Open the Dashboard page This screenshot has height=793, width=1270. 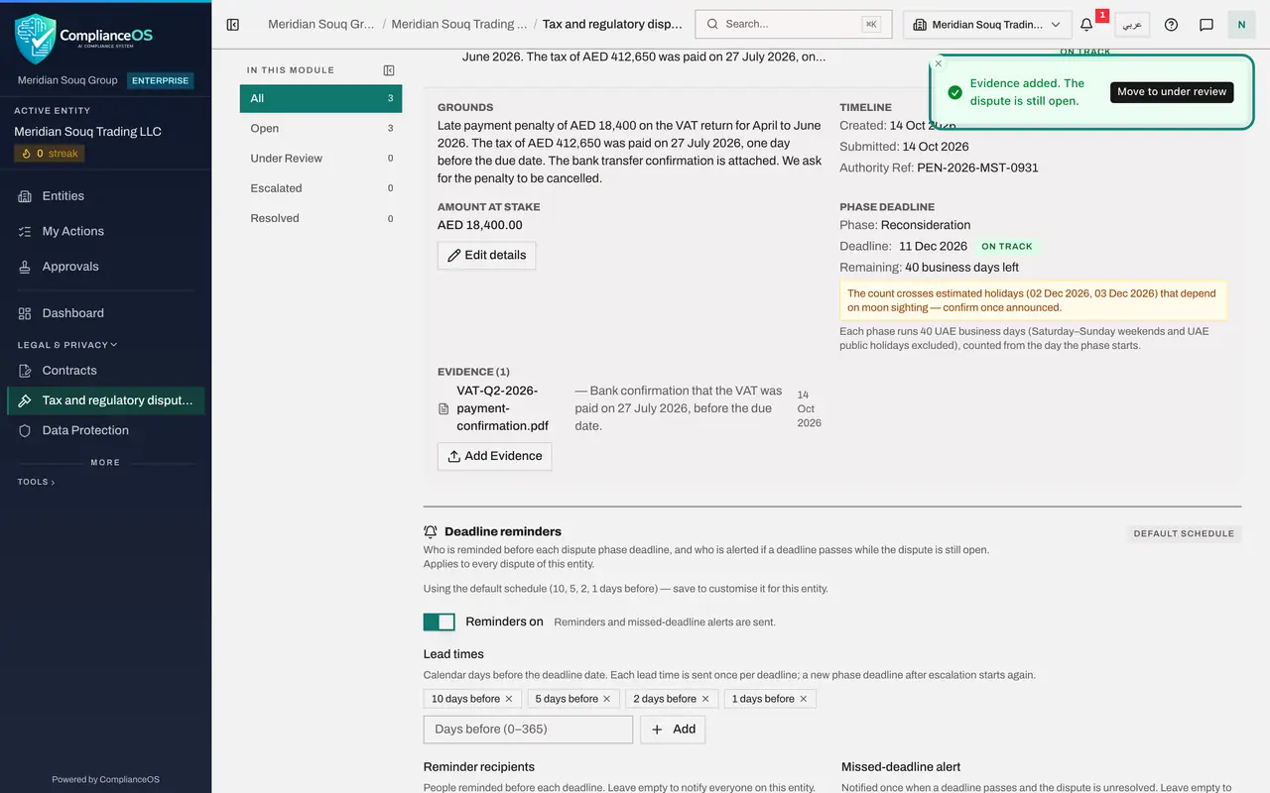click(x=105, y=313)
